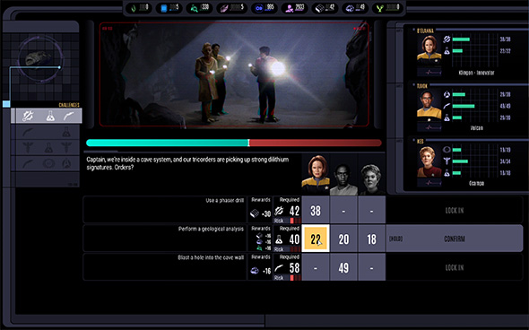Click B'Elanna's portrait above the skill columns
529x330 pixels.
click(x=316, y=175)
